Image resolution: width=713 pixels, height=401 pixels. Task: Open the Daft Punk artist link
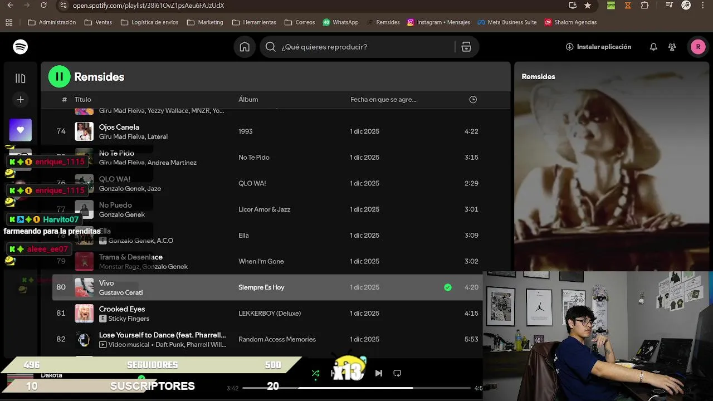coord(170,345)
